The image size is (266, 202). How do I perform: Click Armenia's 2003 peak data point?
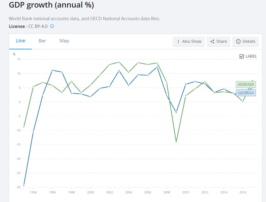[119, 62]
